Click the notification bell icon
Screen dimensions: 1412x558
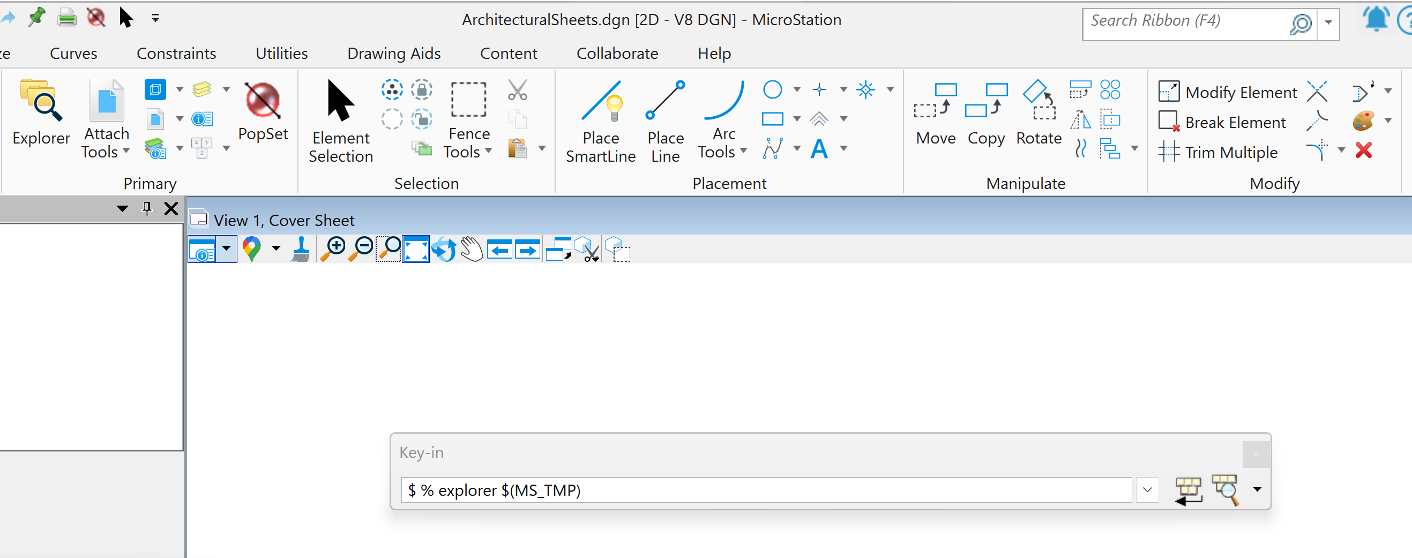[x=1377, y=19]
